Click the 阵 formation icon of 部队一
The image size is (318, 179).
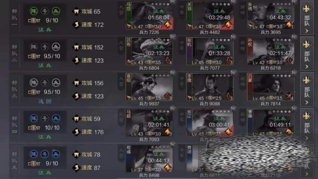click(34, 11)
